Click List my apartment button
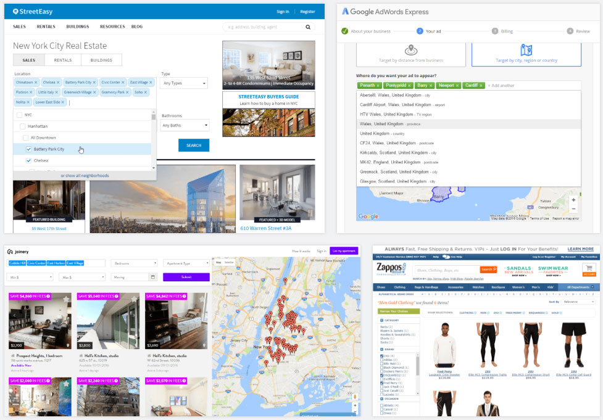 click(x=344, y=251)
